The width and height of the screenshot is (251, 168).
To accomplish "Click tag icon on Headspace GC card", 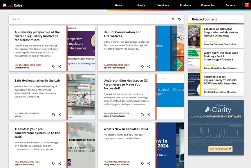I will pos(142,115).
